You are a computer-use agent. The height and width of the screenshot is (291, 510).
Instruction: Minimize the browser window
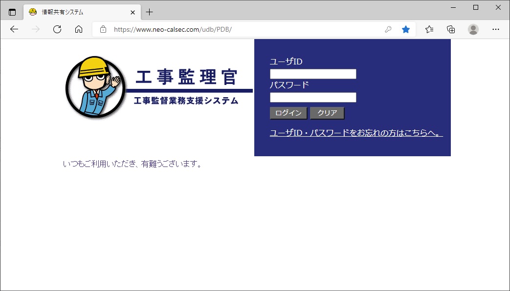[453, 7]
